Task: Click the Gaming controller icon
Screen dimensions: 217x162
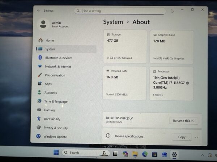Action: [x=39, y=110]
